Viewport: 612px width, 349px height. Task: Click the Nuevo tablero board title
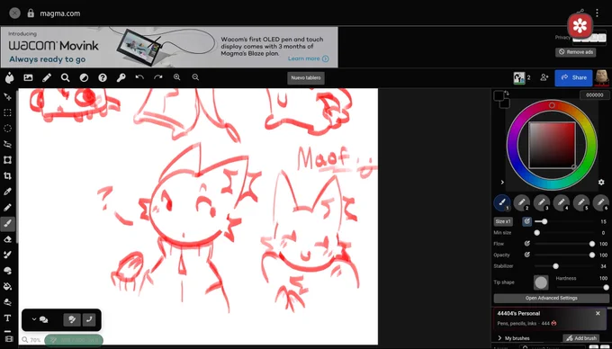306,78
